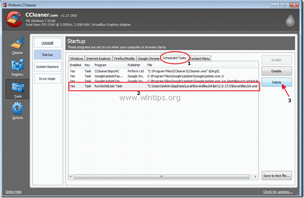The height and width of the screenshot is (198, 304).
Task: Minimize the CCleaner window
Action: click(x=275, y=5)
